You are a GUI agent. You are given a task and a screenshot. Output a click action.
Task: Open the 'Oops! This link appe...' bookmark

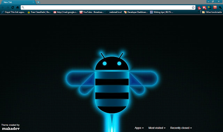tap(13, 12)
